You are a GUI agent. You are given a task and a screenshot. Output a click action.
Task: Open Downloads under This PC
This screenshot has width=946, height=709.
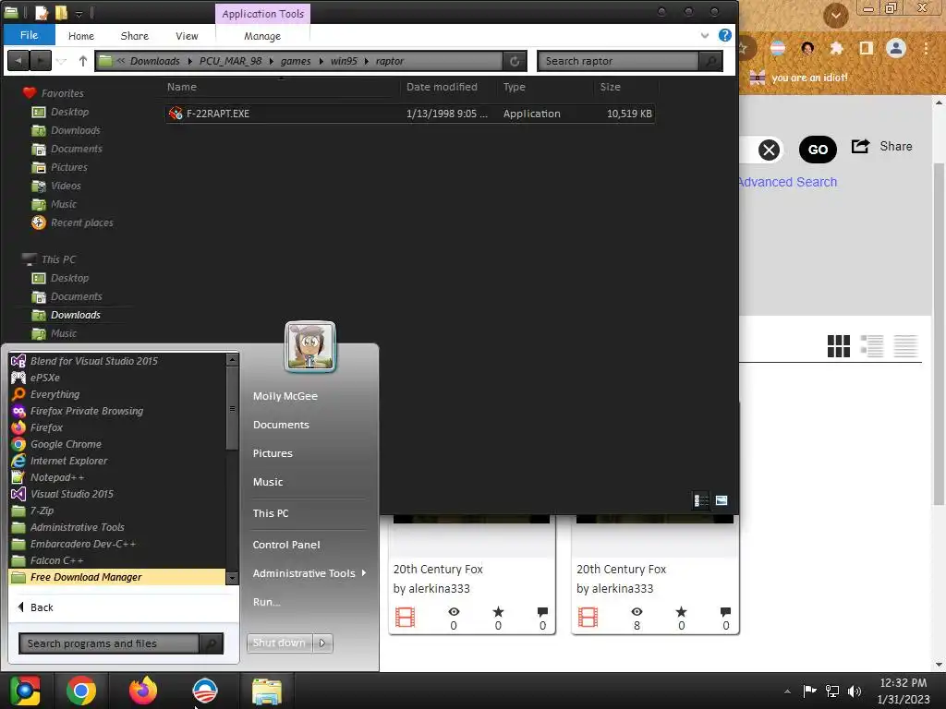(76, 315)
